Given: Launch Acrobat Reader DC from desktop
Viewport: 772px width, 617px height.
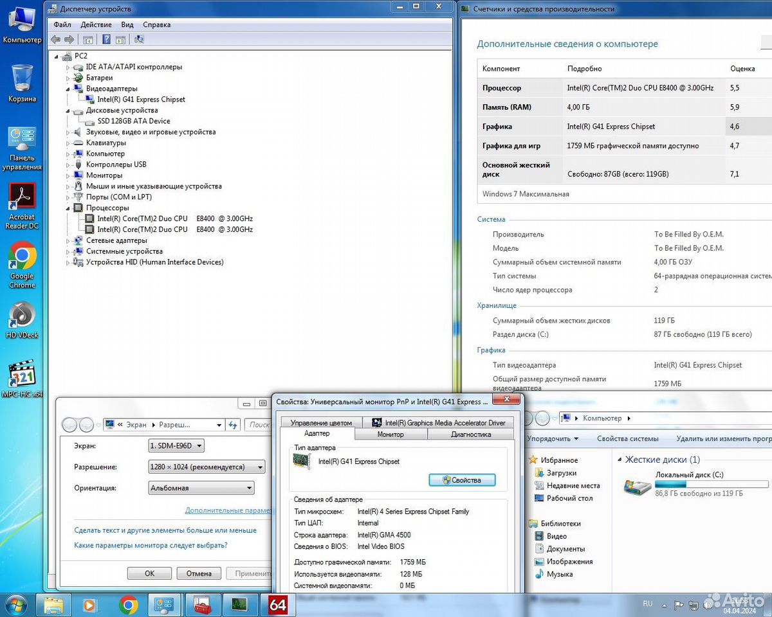Looking at the screenshot, I should click(x=22, y=207).
